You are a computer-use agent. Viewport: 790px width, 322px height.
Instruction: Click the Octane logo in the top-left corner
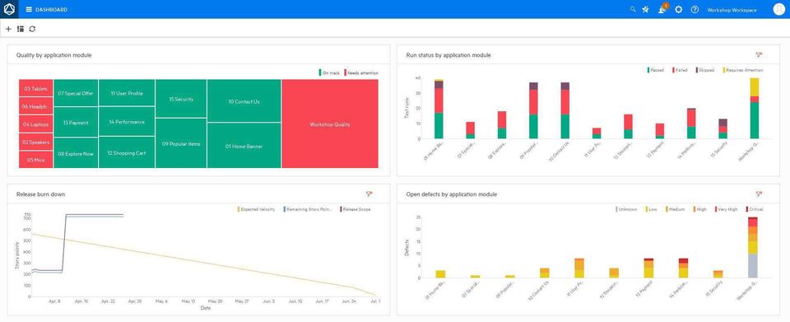9,9
